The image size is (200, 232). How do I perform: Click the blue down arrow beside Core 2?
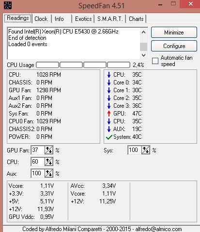tap(109, 98)
